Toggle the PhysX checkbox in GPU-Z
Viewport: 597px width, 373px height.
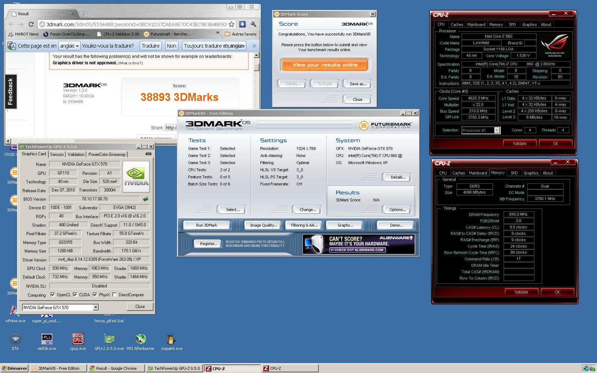pos(95,295)
